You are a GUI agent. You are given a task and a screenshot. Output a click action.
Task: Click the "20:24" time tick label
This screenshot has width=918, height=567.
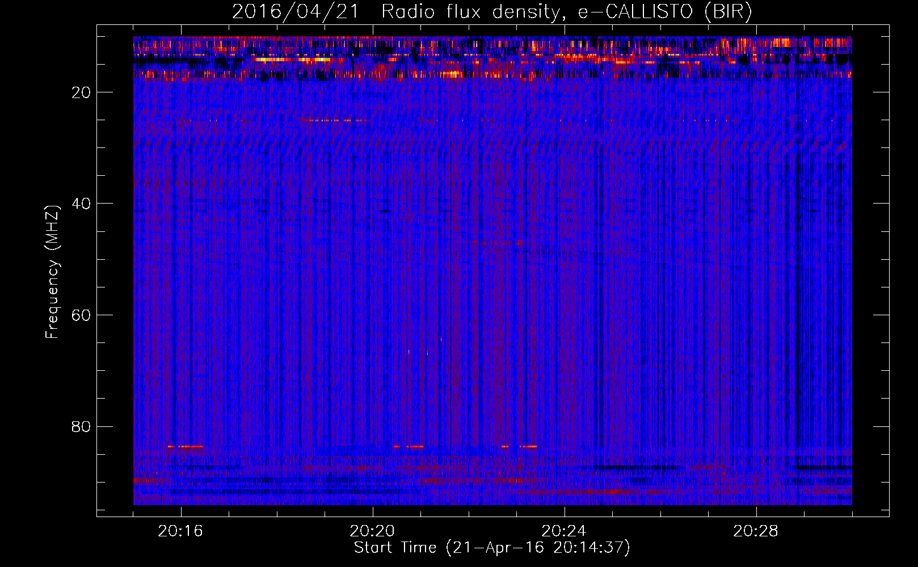[564, 531]
